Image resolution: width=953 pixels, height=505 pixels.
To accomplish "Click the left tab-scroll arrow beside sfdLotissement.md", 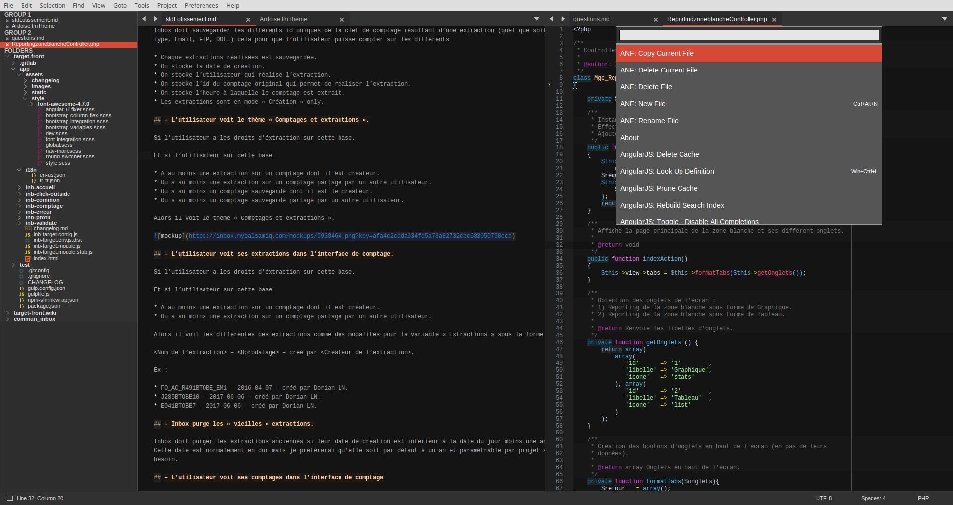I will (144, 19).
